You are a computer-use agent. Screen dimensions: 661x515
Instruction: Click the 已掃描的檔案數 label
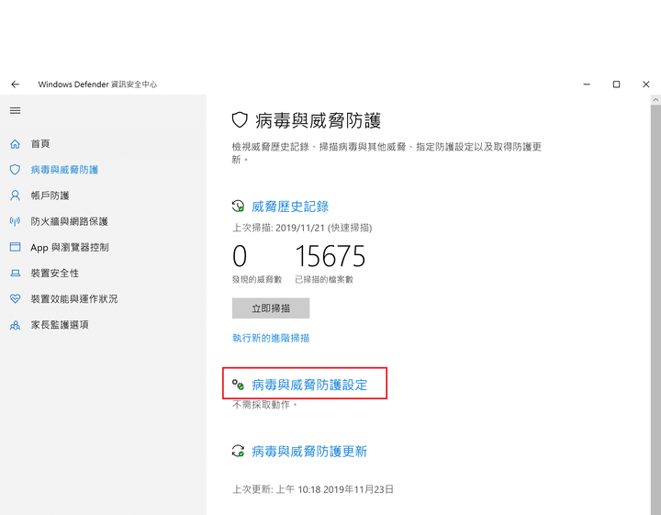[324, 279]
